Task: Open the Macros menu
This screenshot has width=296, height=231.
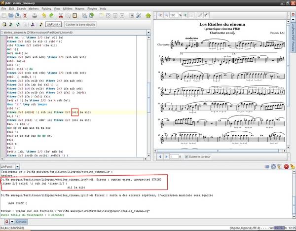Action: tap(80, 9)
